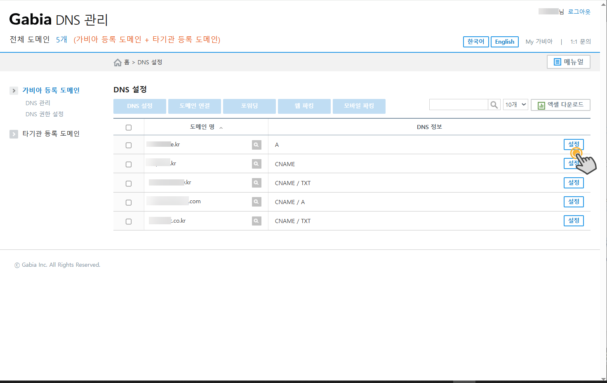Switch language to 한국어
The width and height of the screenshot is (607, 383).
tap(476, 42)
